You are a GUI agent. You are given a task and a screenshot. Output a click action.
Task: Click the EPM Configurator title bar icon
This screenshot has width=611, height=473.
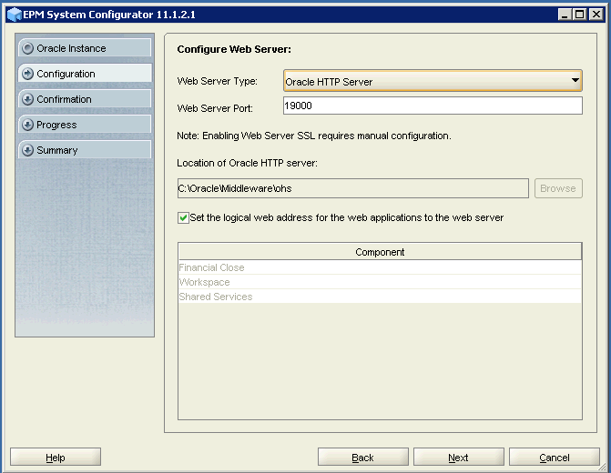tap(15, 15)
